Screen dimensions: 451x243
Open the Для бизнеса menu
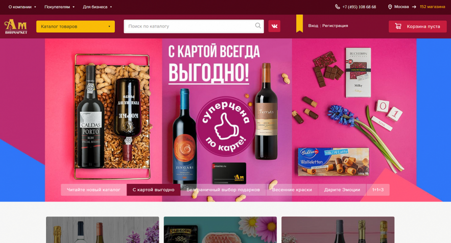pyautogui.click(x=97, y=7)
